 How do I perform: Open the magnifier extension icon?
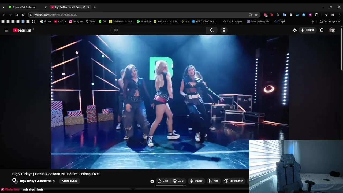[x=278, y=15]
